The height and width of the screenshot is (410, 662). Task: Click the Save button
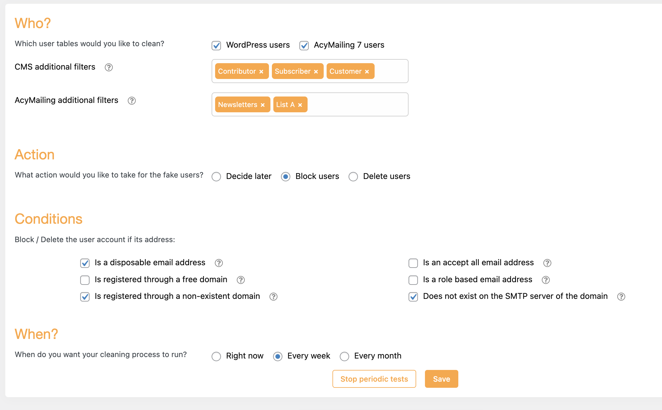point(441,379)
